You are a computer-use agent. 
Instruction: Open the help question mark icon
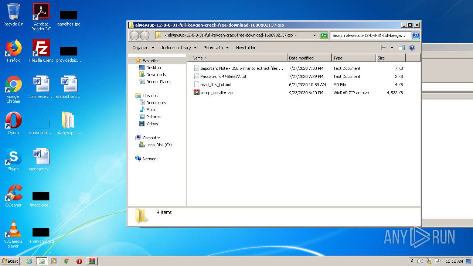(x=412, y=48)
